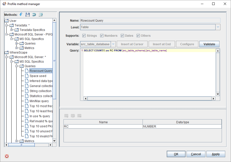Click the tree horizontal scrollbar thumb
Image resolution: width=231 pixels, height=162 pixels.
coord(21,145)
